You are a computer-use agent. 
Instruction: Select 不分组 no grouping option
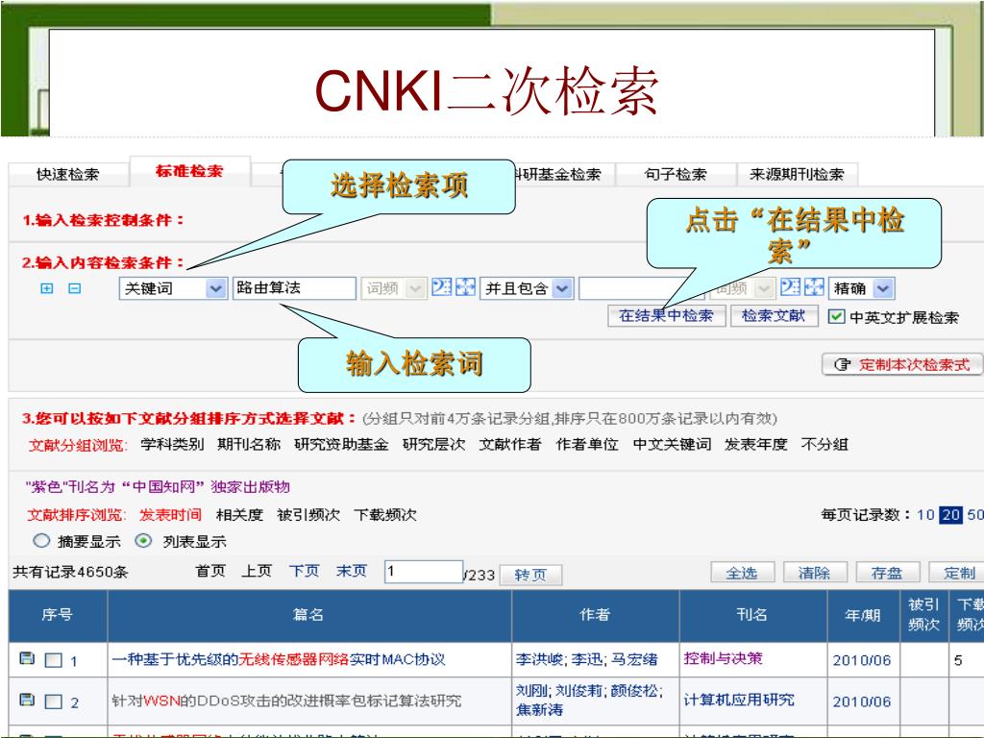[824, 444]
